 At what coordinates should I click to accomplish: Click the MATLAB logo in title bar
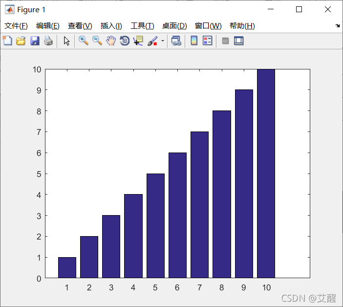click(10, 10)
